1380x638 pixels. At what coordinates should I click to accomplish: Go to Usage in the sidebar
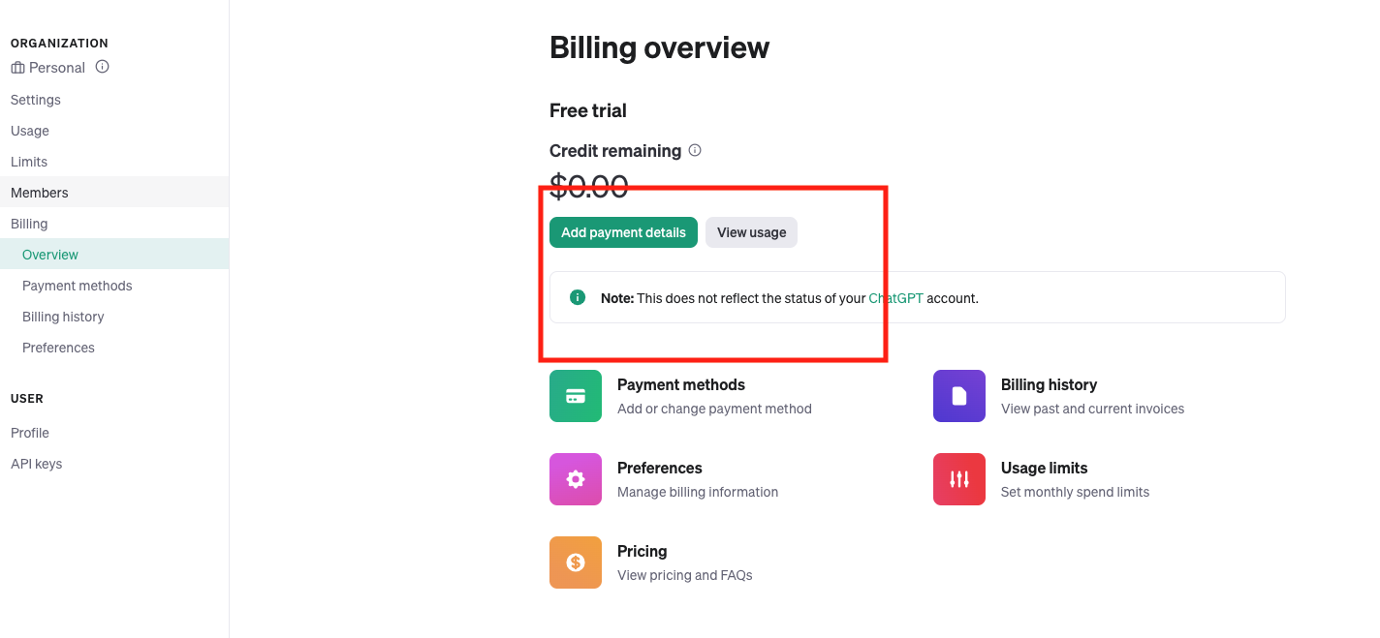[30, 131]
